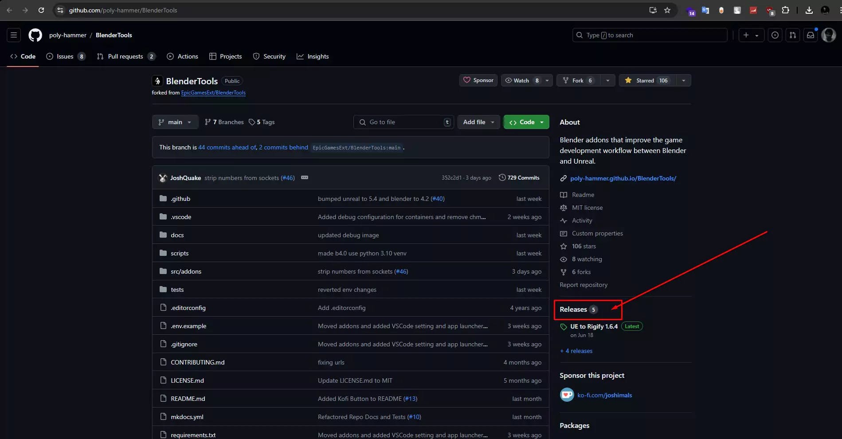Open commit hash 352c2d1
This screenshot has height=439, width=842.
pos(451,178)
